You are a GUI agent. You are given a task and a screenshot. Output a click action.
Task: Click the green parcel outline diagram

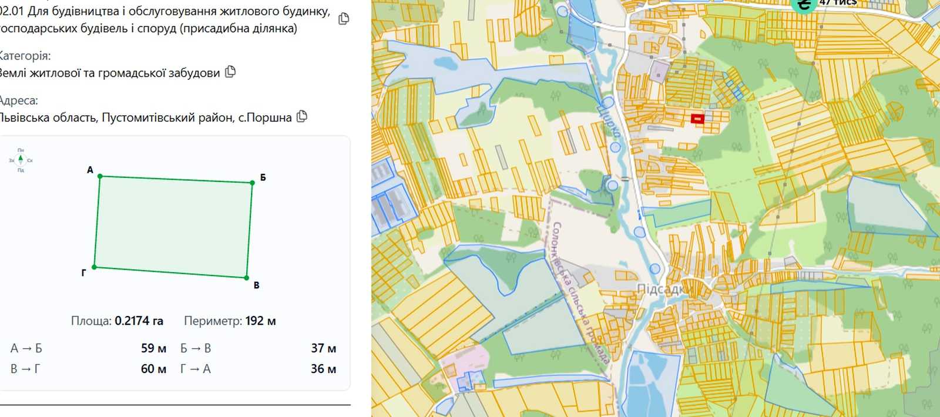173,227
